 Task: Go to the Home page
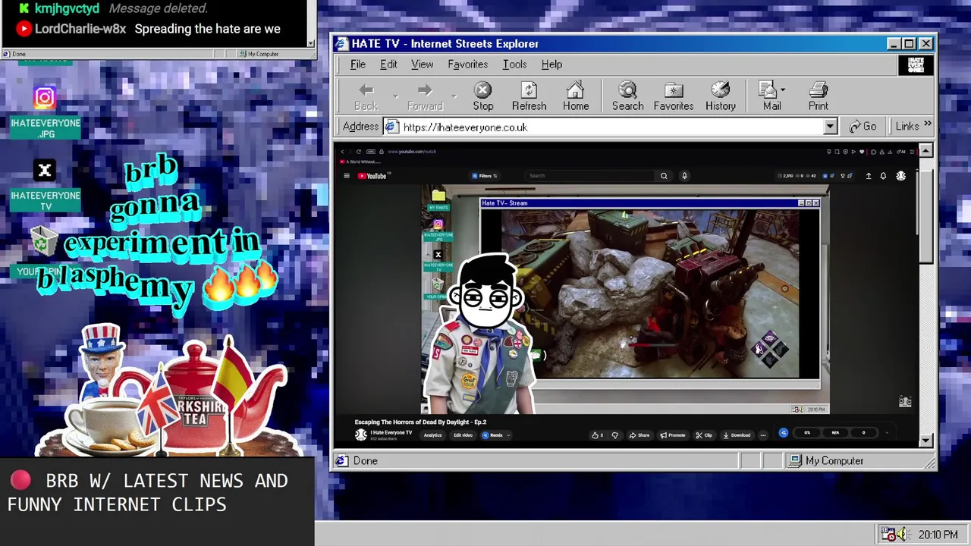(x=576, y=97)
